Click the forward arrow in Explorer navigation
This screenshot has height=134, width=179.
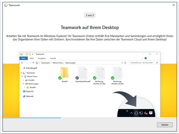[27, 63]
